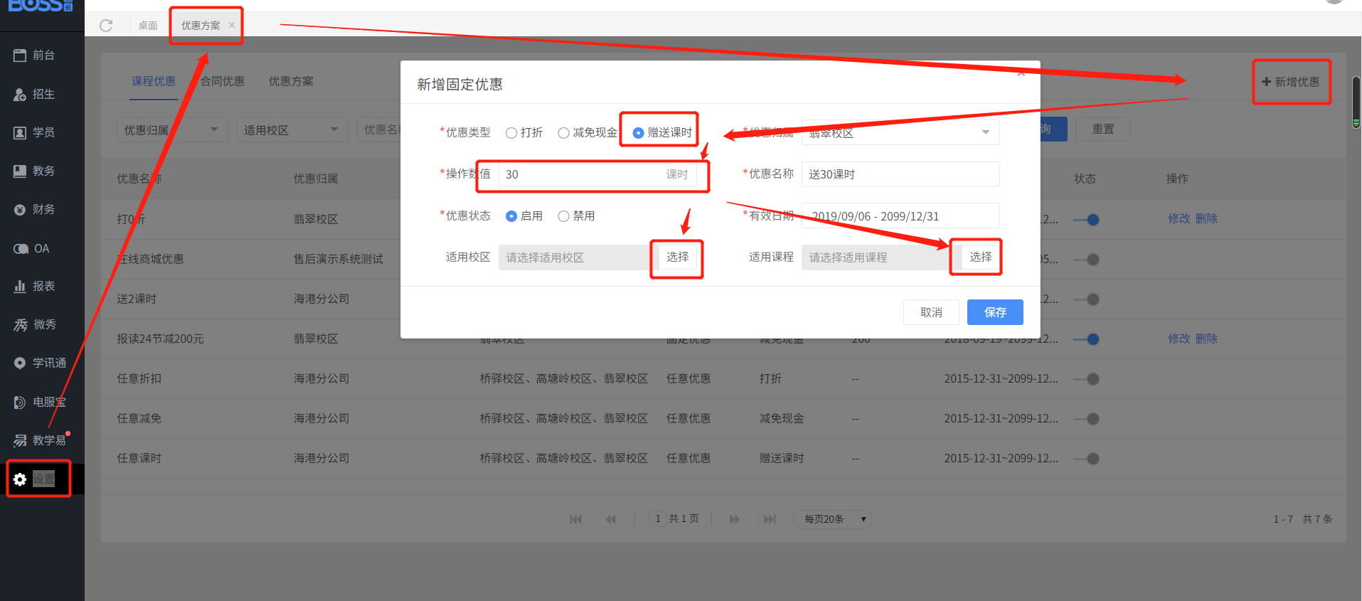Click the 请选择适用课程 field
Image resolution: width=1362 pixels, height=601 pixels.
tap(881, 257)
